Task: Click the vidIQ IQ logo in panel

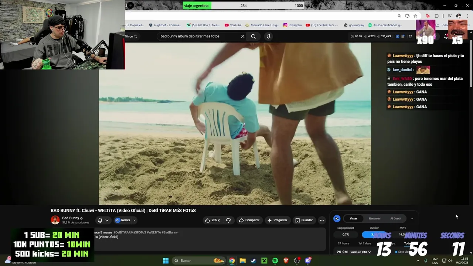Action: 337,218
